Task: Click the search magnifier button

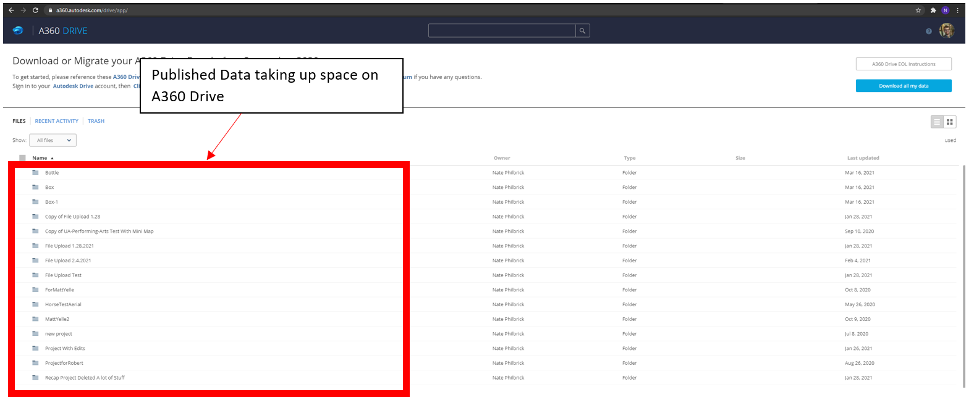Action: [x=582, y=31]
